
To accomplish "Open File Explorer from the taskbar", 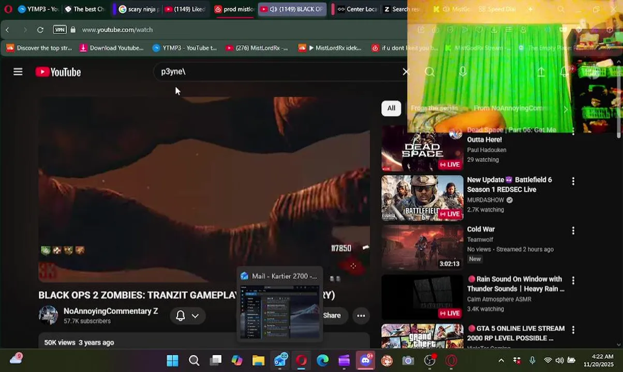I will [258, 360].
